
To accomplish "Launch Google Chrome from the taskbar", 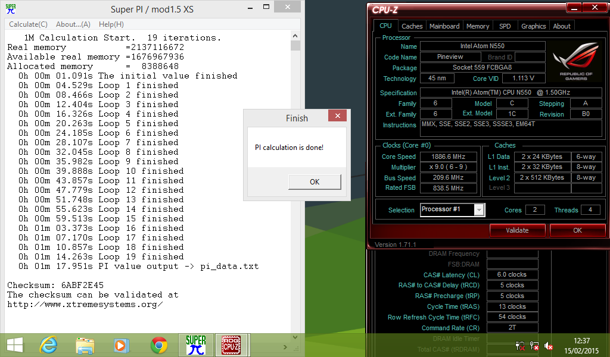I will [x=159, y=345].
